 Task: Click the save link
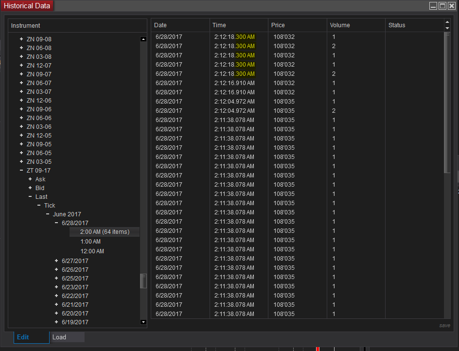(444, 326)
